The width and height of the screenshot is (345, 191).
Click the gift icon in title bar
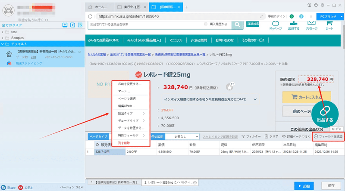(309, 5)
